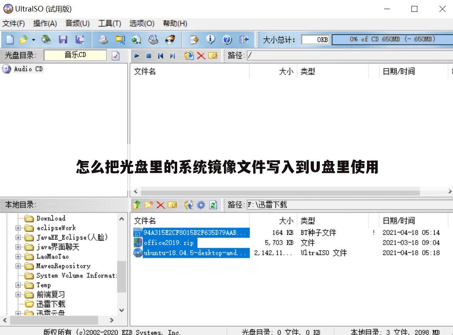Select the ubuntu-18.04.5-desktop-amd ISO file
This screenshot has width=453, height=335.
click(191, 253)
